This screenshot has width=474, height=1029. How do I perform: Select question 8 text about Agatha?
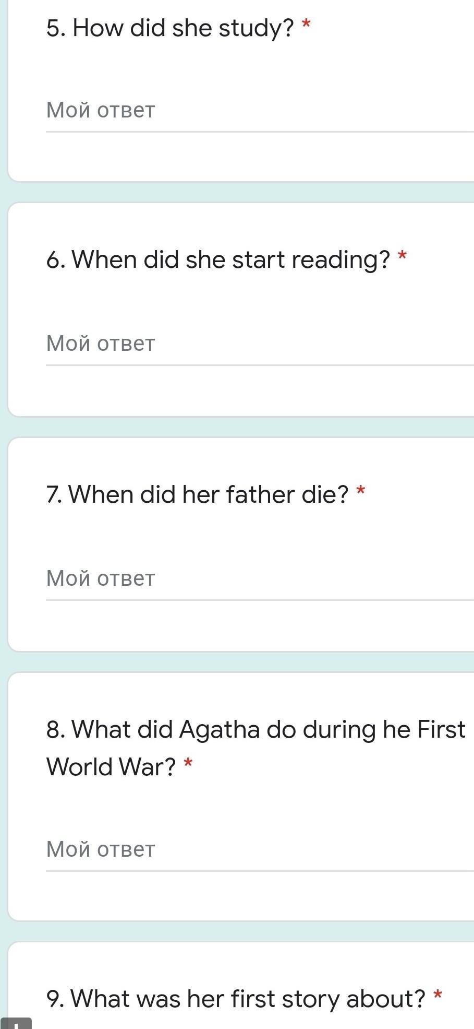coord(256,748)
